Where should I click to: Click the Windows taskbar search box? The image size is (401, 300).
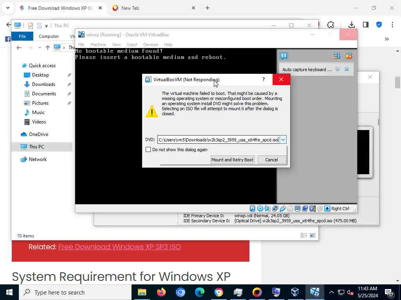click(x=75, y=292)
